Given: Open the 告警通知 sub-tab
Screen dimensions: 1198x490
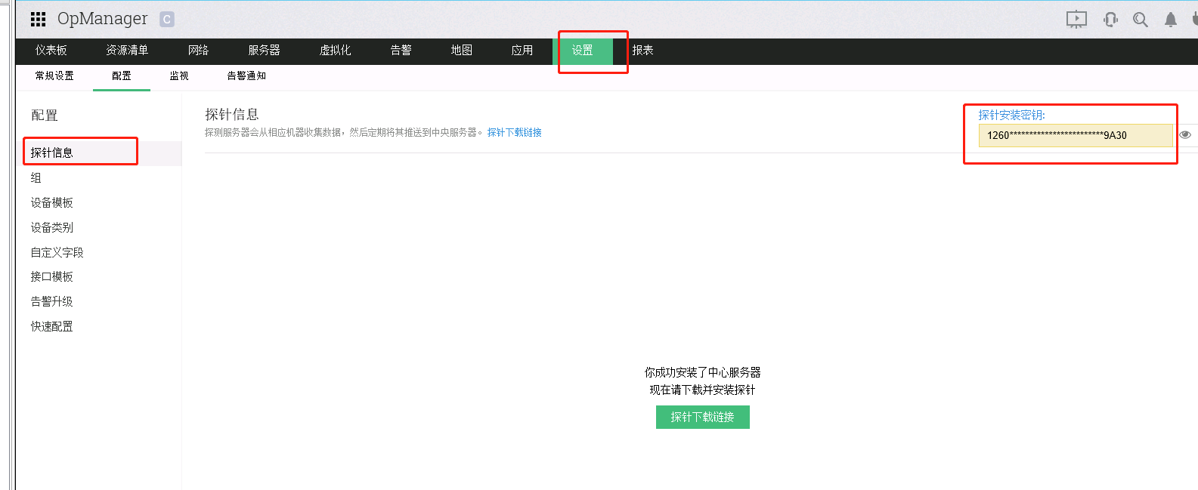Looking at the screenshot, I should pyautogui.click(x=246, y=76).
